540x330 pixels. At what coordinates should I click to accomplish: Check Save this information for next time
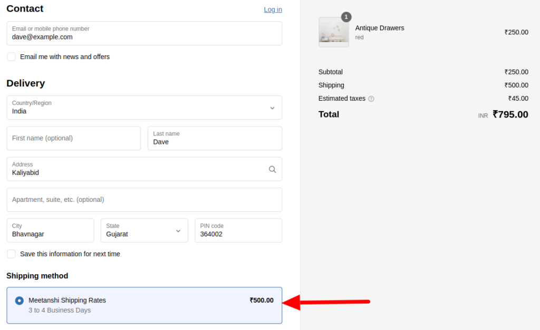pos(12,254)
